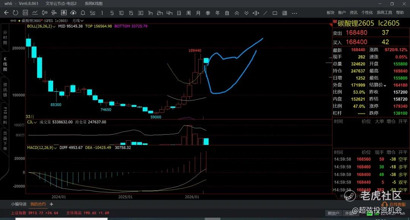Select the 30 minute period
Image resolution: width=410 pixels, height=220 pixels.
[140, 13]
